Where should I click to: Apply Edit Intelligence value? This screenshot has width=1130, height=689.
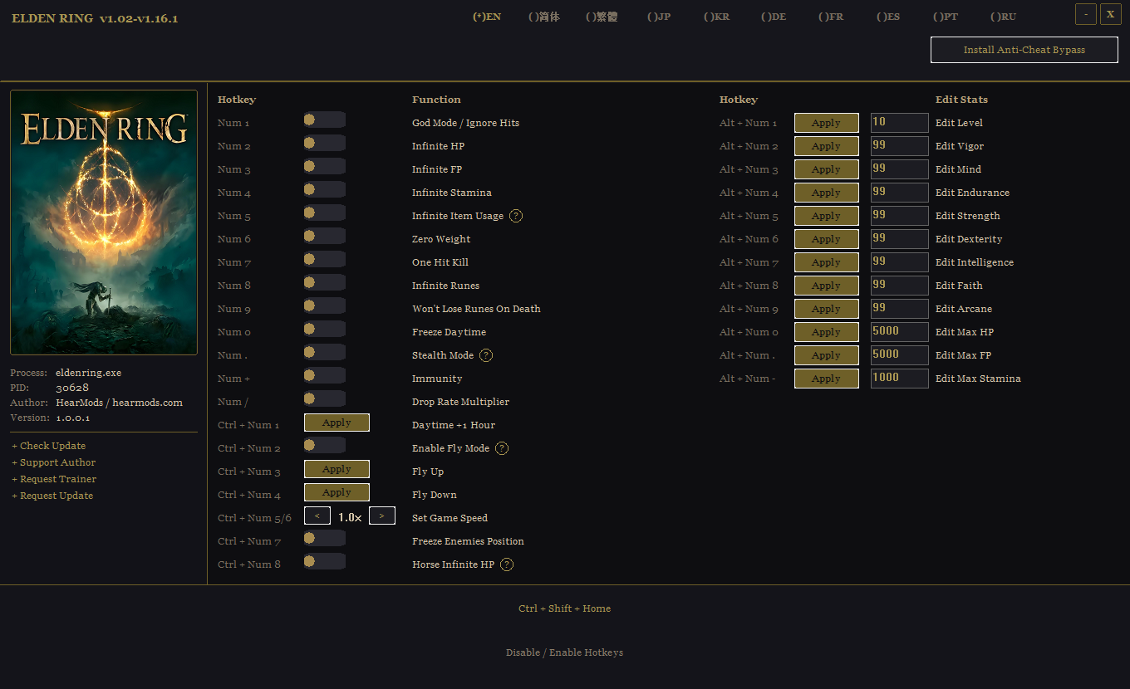(x=827, y=262)
